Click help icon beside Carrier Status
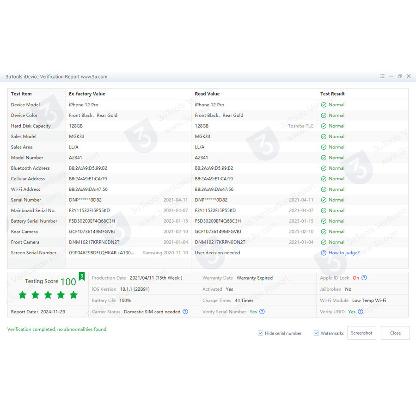The image size is (416, 416). tap(185, 312)
